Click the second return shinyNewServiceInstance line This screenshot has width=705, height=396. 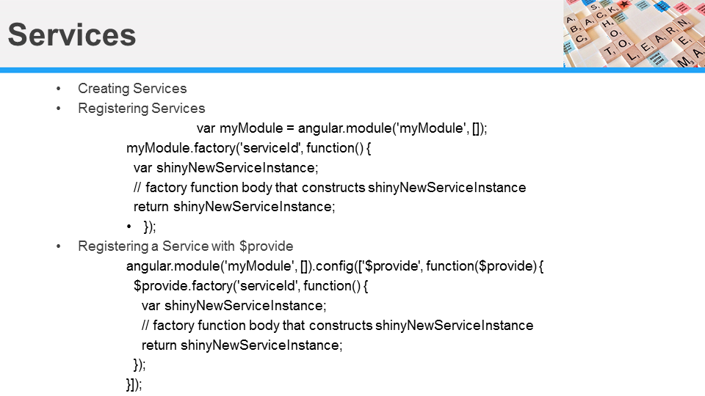(242, 345)
